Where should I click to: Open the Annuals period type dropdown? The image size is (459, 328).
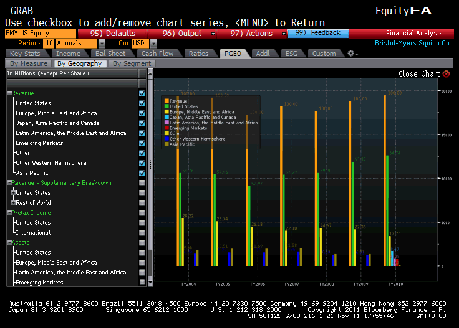point(102,44)
